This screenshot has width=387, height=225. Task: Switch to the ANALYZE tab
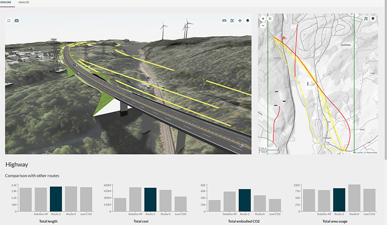[x=24, y=3]
